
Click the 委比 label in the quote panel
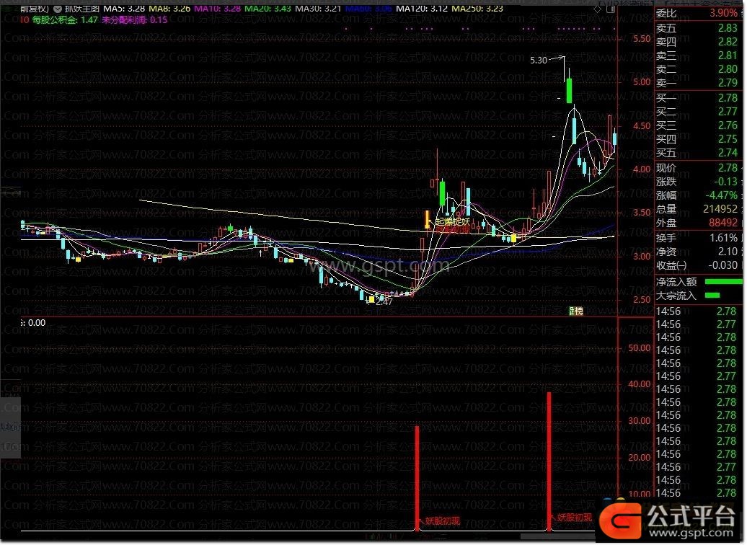pos(666,14)
